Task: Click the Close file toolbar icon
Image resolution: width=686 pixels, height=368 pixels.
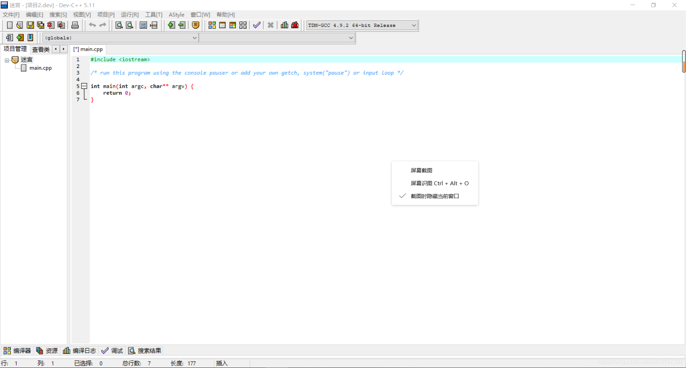Action: tap(51, 25)
